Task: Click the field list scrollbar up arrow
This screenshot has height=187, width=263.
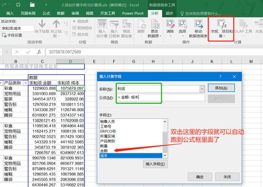Action: pos(165,122)
